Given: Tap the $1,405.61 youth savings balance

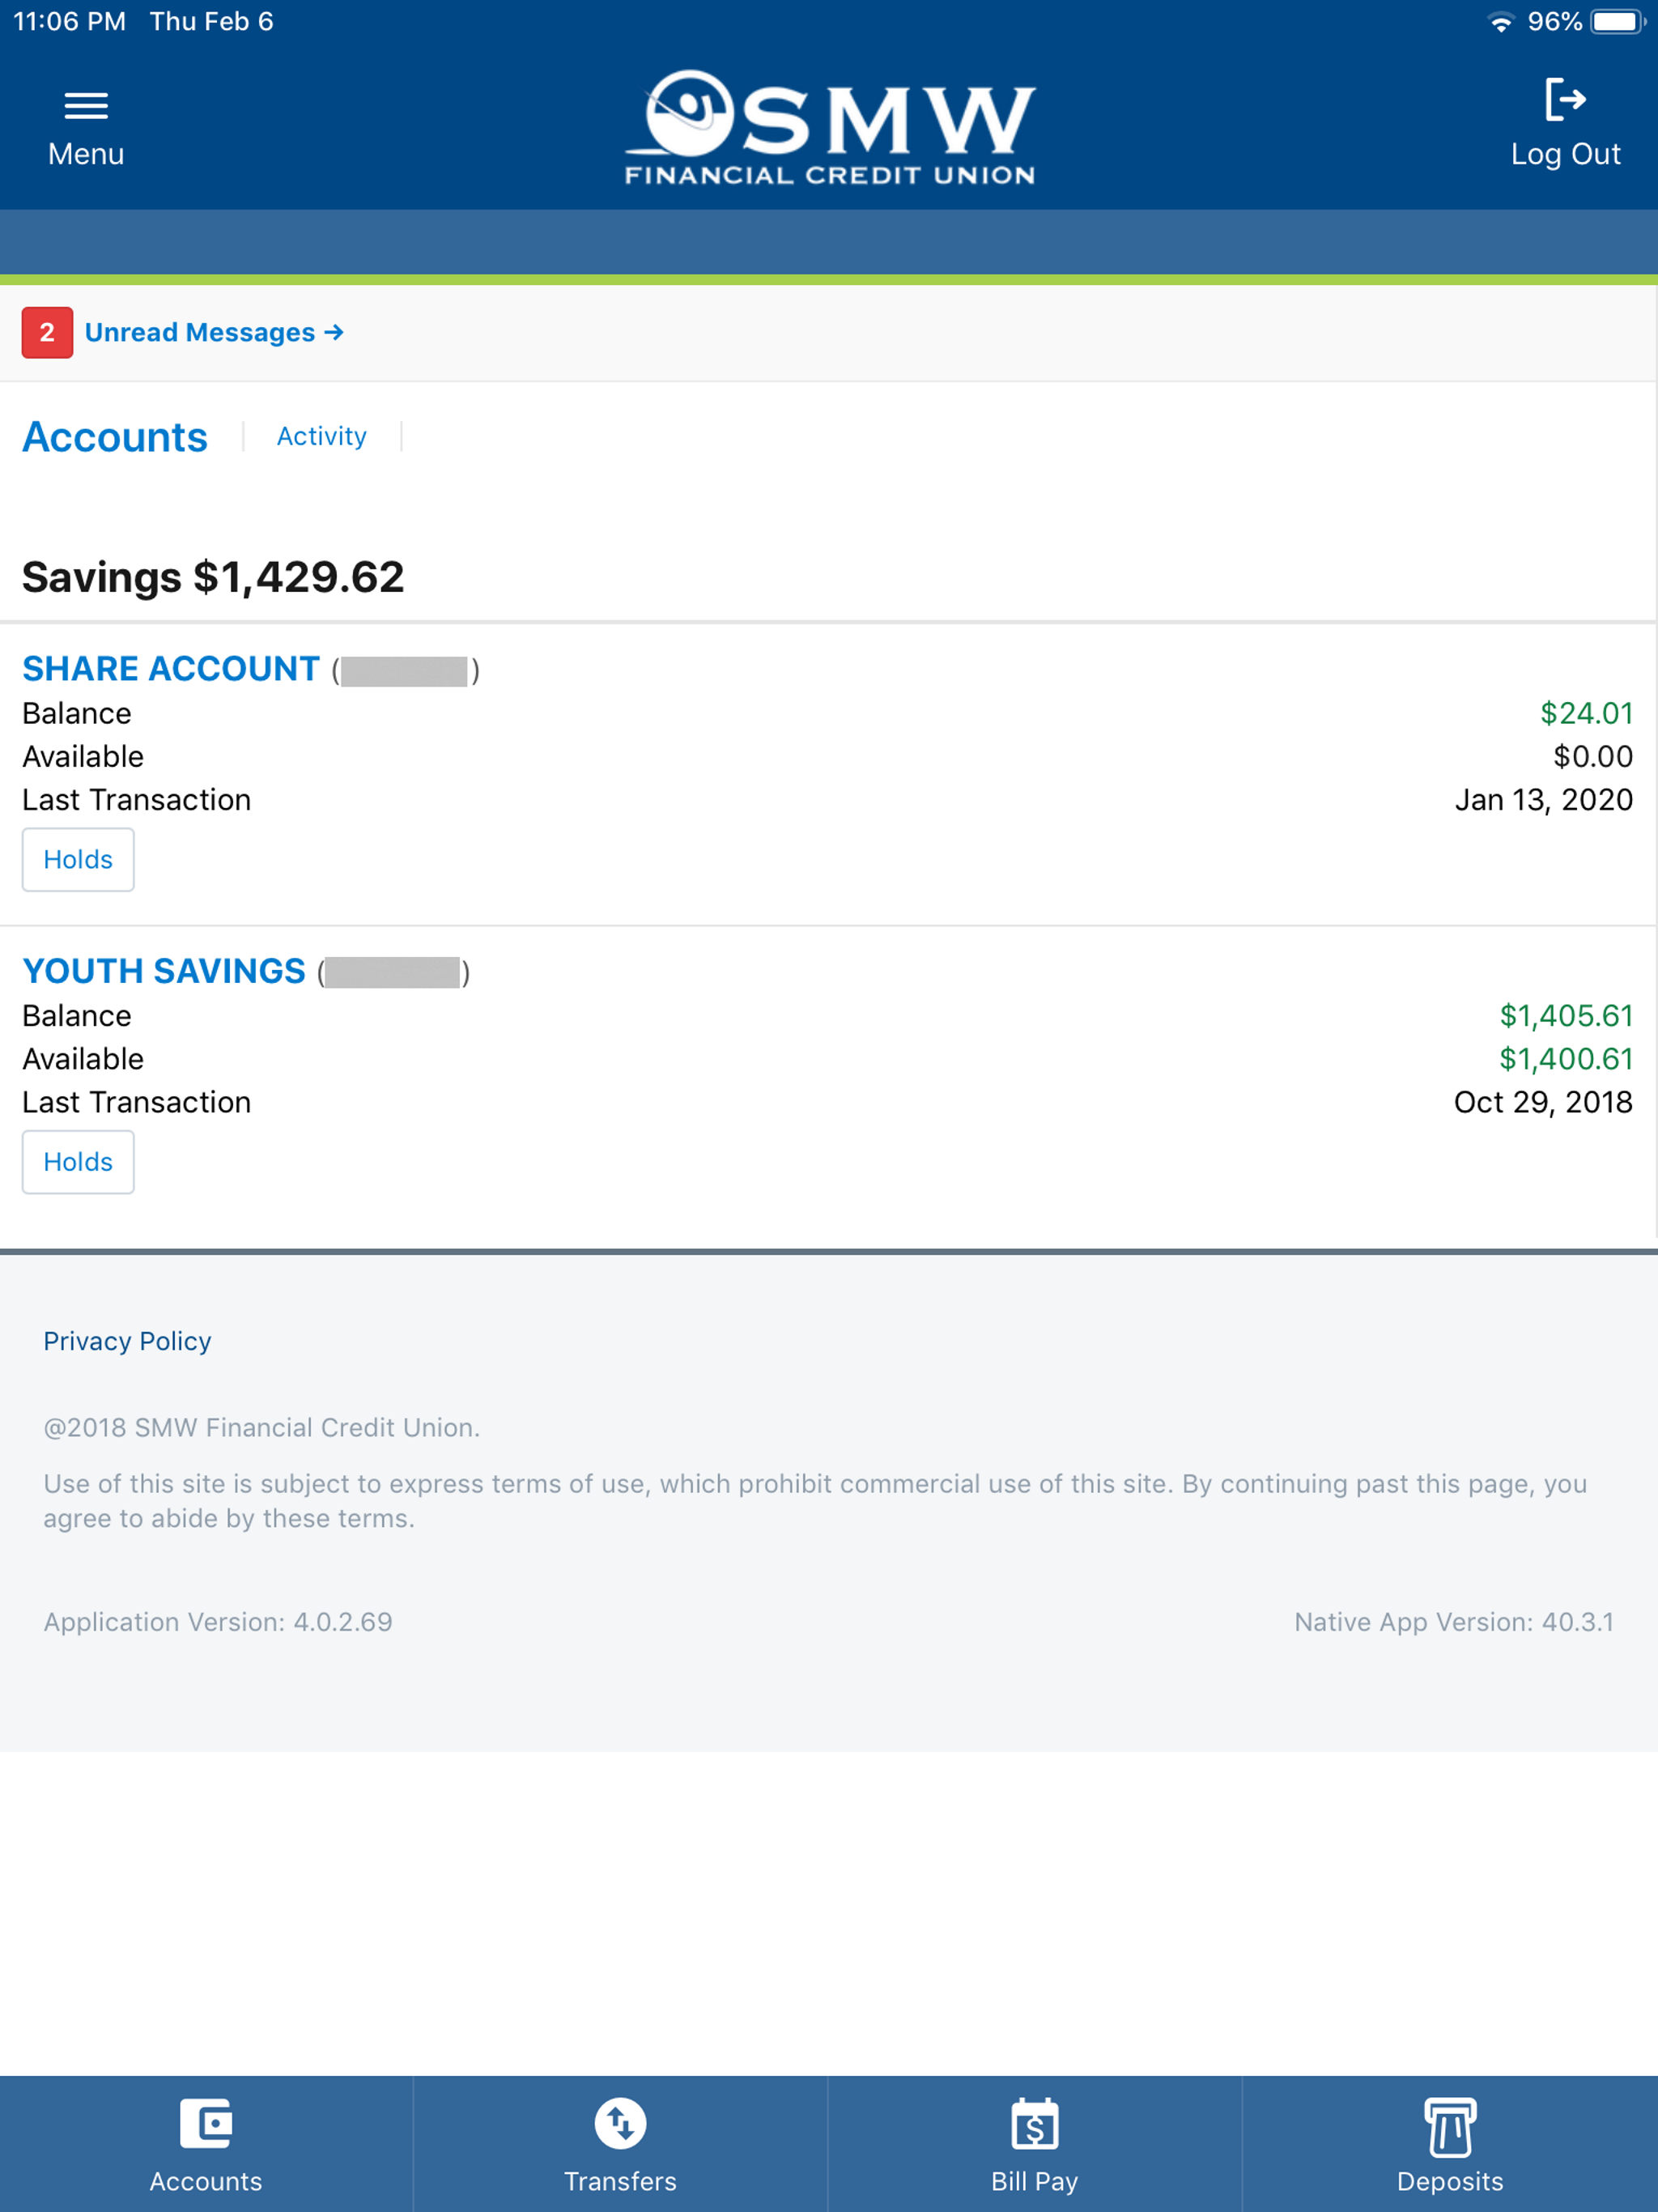Looking at the screenshot, I should pos(1566,1015).
